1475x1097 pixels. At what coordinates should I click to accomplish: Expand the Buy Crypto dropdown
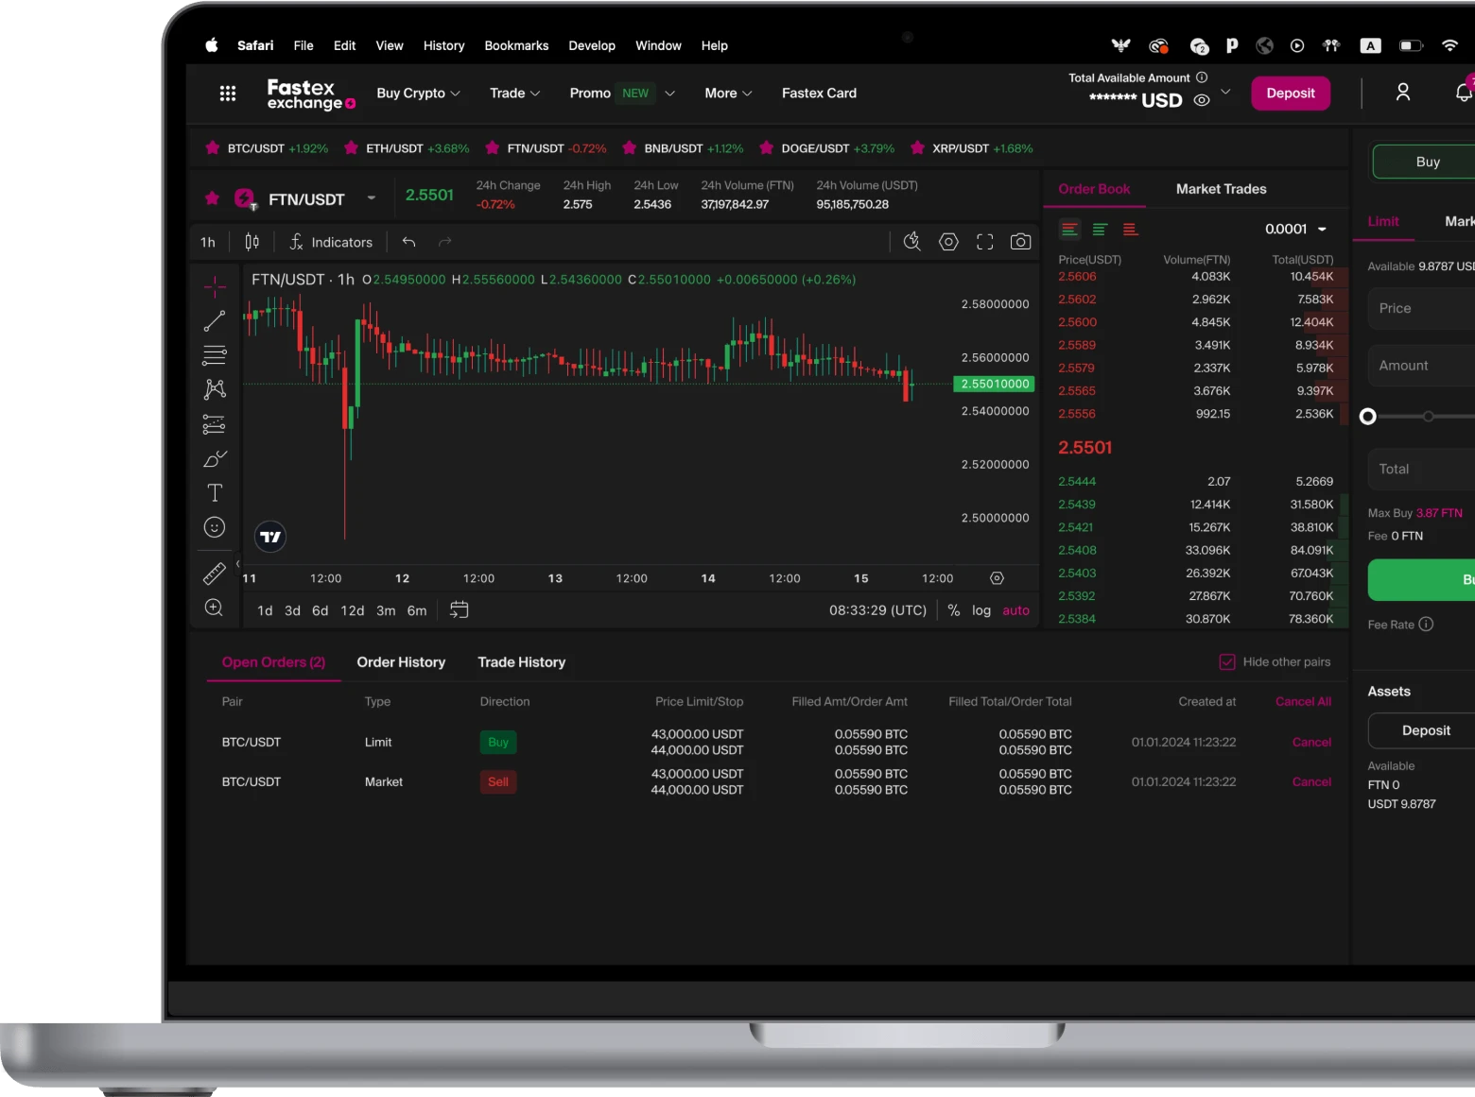419,94
